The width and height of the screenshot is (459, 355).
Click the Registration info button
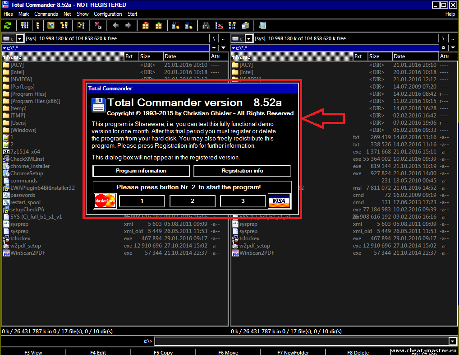(x=242, y=171)
